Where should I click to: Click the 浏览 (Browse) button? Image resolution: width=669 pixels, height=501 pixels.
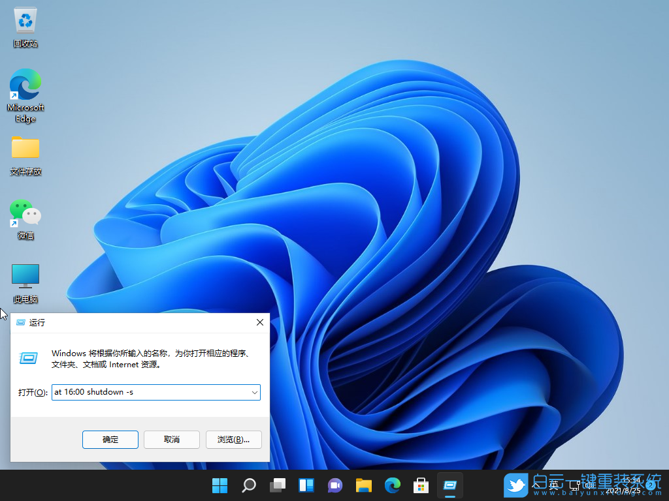pos(233,440)
